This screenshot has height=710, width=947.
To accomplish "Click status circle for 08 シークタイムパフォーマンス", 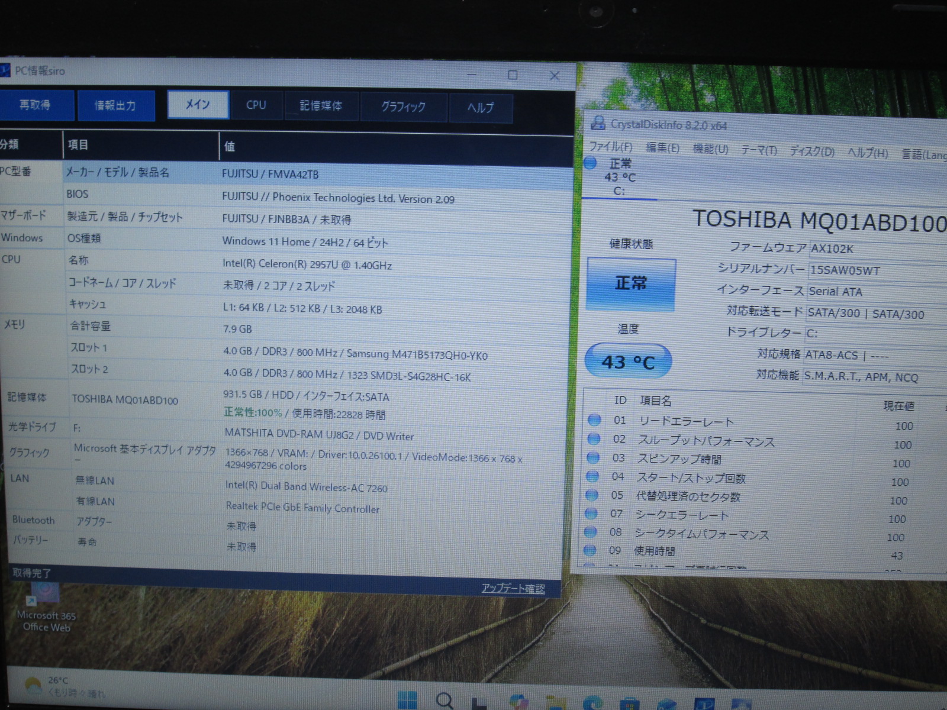I will point(591,531).
